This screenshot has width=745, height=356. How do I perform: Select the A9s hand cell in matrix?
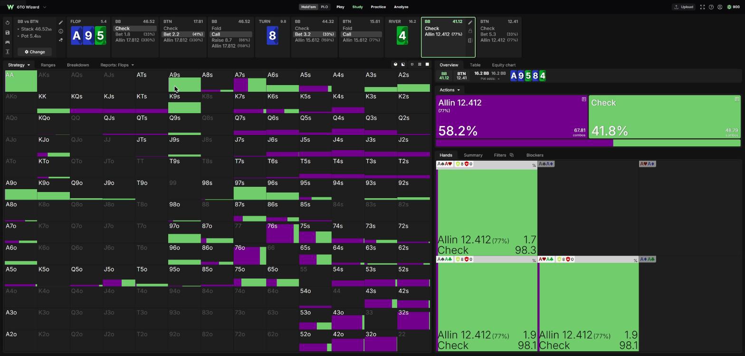(x=184, y=81)
